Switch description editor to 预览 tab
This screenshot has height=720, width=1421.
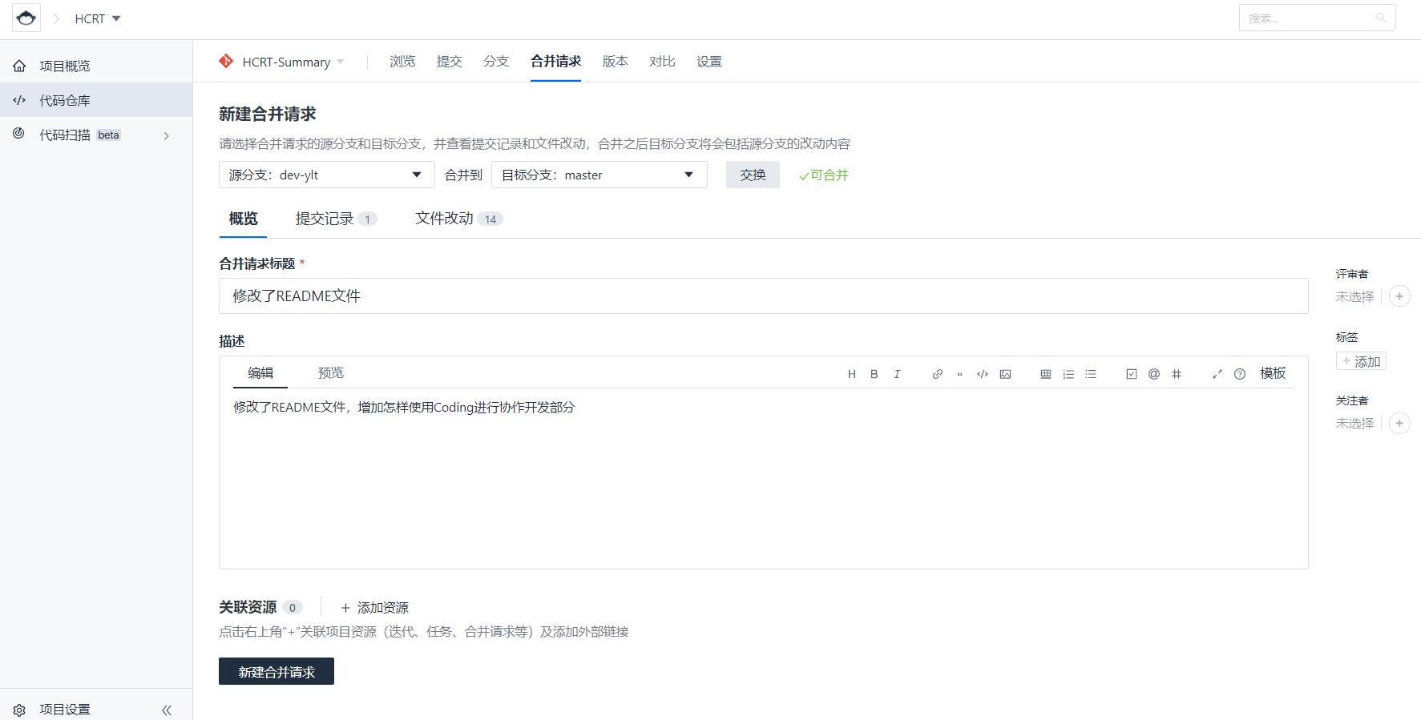[x=330, y=373]
